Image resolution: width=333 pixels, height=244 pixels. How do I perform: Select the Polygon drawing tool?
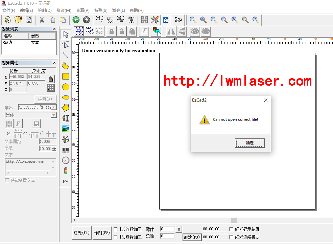(x=66, y=108)
